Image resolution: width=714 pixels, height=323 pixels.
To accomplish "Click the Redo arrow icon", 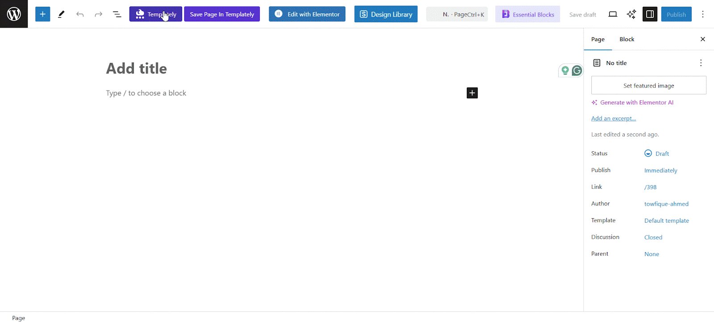I will pos(99,14).
